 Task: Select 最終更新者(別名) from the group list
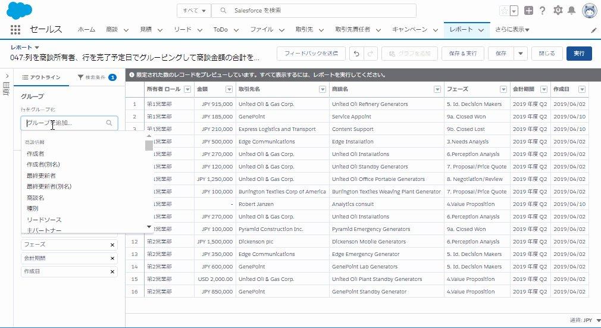49,186
